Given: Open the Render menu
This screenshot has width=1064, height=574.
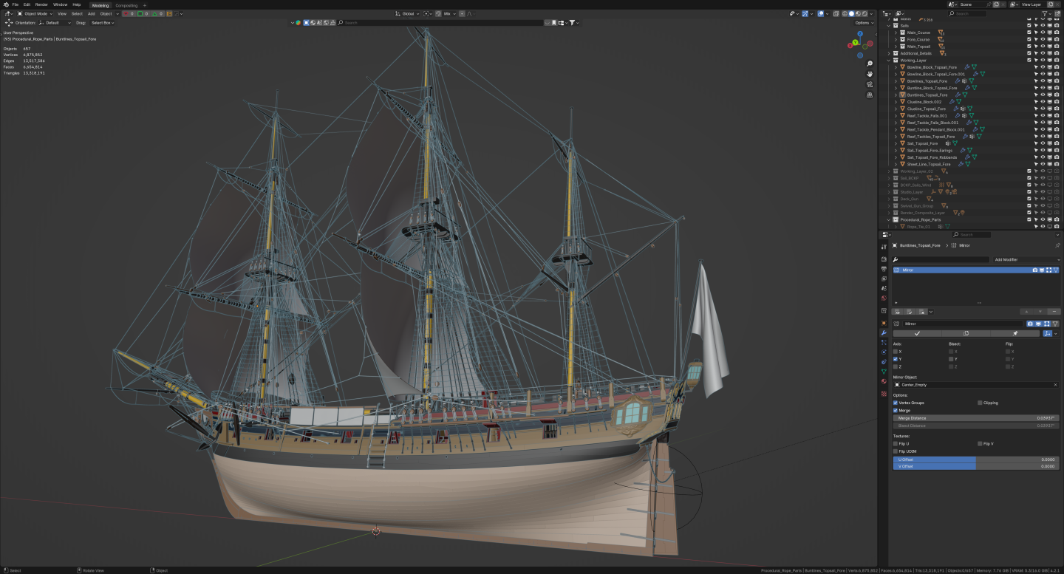Looking at the screenshot, I should 42,4.
